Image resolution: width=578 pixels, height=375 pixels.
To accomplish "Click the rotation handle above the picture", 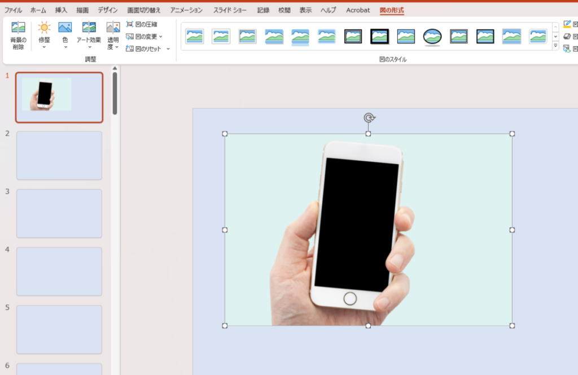I will 369,118.
